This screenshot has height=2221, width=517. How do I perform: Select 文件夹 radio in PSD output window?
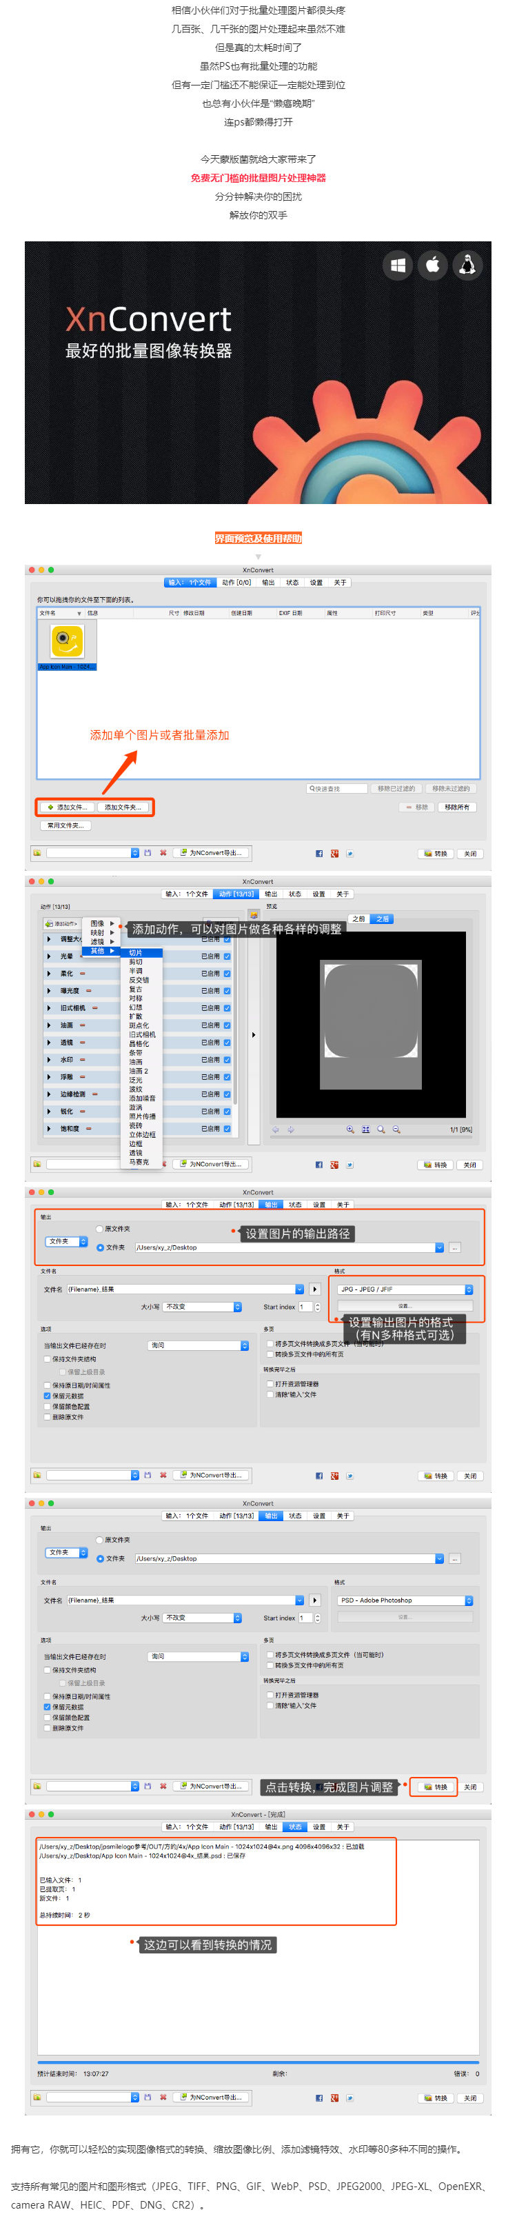[100, 1559]
